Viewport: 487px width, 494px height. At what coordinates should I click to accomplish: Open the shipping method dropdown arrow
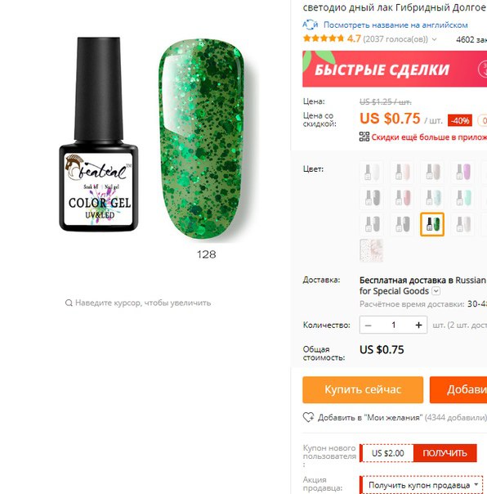pos(436,291)
